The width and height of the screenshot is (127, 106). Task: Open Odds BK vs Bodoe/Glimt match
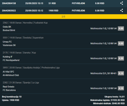pos(9,28)
